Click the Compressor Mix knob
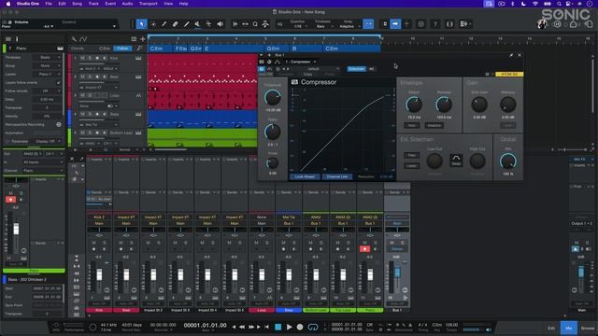This screenshot has height=336, width=598. tap(507, 161)
